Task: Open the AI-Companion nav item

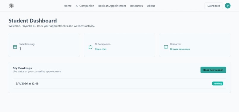Action: tap(85, 6)
